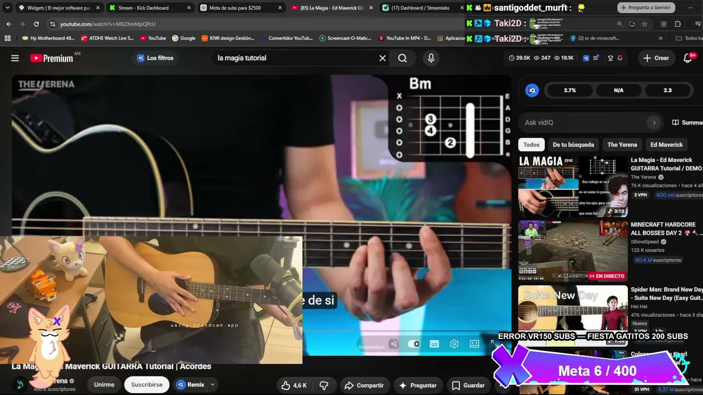This screenshot has width=703, height=395.
Task: Click vidIQ icon in player controls
Action: point(394,344)
